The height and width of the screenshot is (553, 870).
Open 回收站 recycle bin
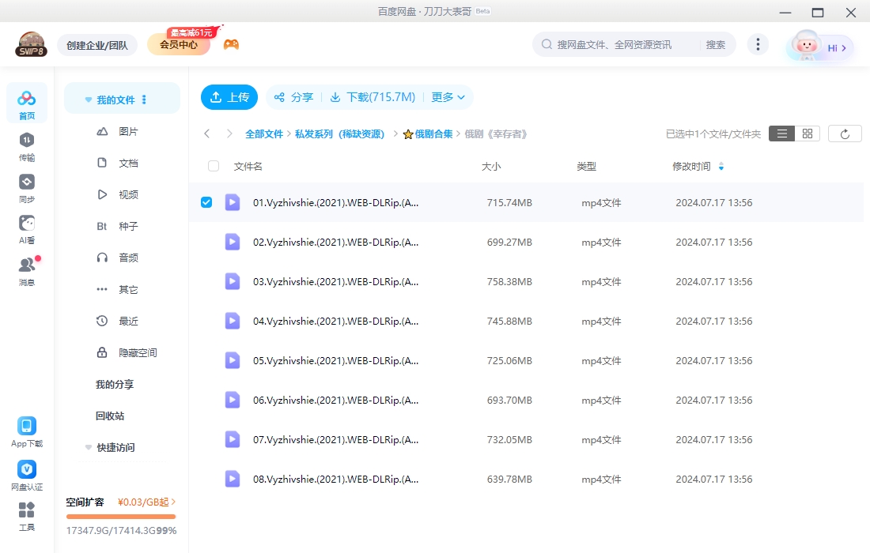point(110,416)
